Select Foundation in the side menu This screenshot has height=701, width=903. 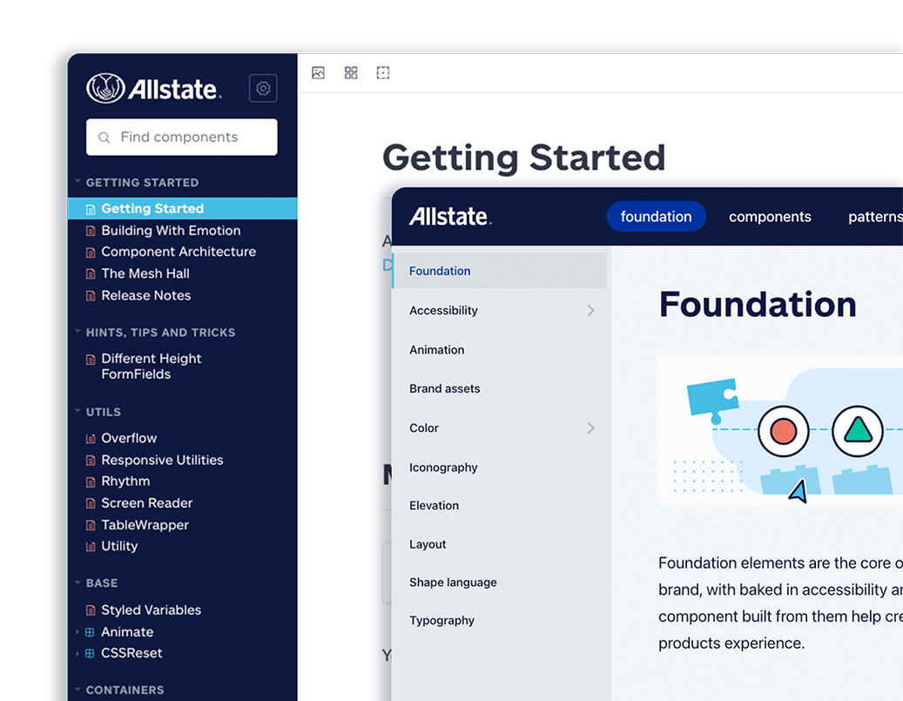(x=499, y=271)
